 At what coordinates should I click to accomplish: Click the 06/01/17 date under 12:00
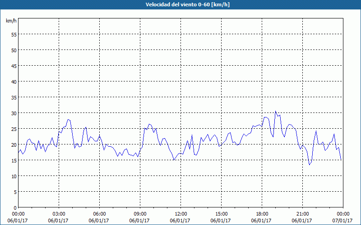tap(180, 220)
